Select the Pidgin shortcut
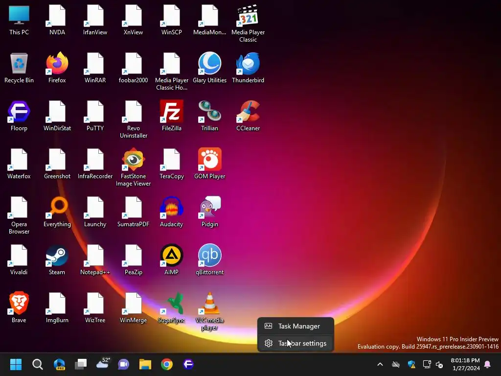501x376 pixels. pos(209,211)
